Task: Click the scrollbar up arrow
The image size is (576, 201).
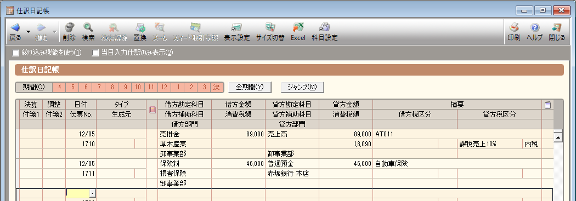Action: click(558, 137)
